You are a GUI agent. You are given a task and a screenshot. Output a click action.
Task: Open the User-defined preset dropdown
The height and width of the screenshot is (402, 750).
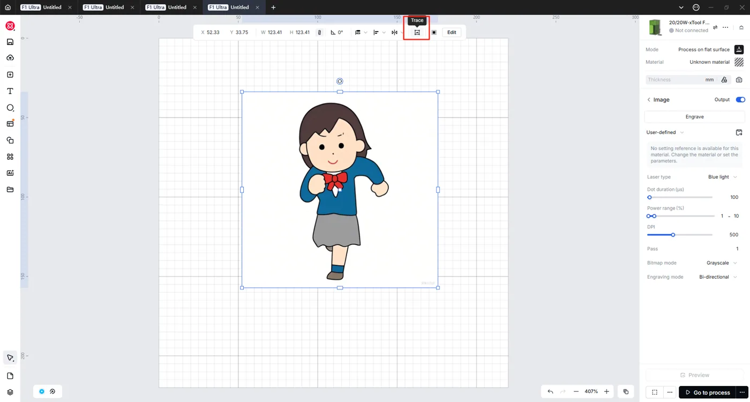point(665,132)
